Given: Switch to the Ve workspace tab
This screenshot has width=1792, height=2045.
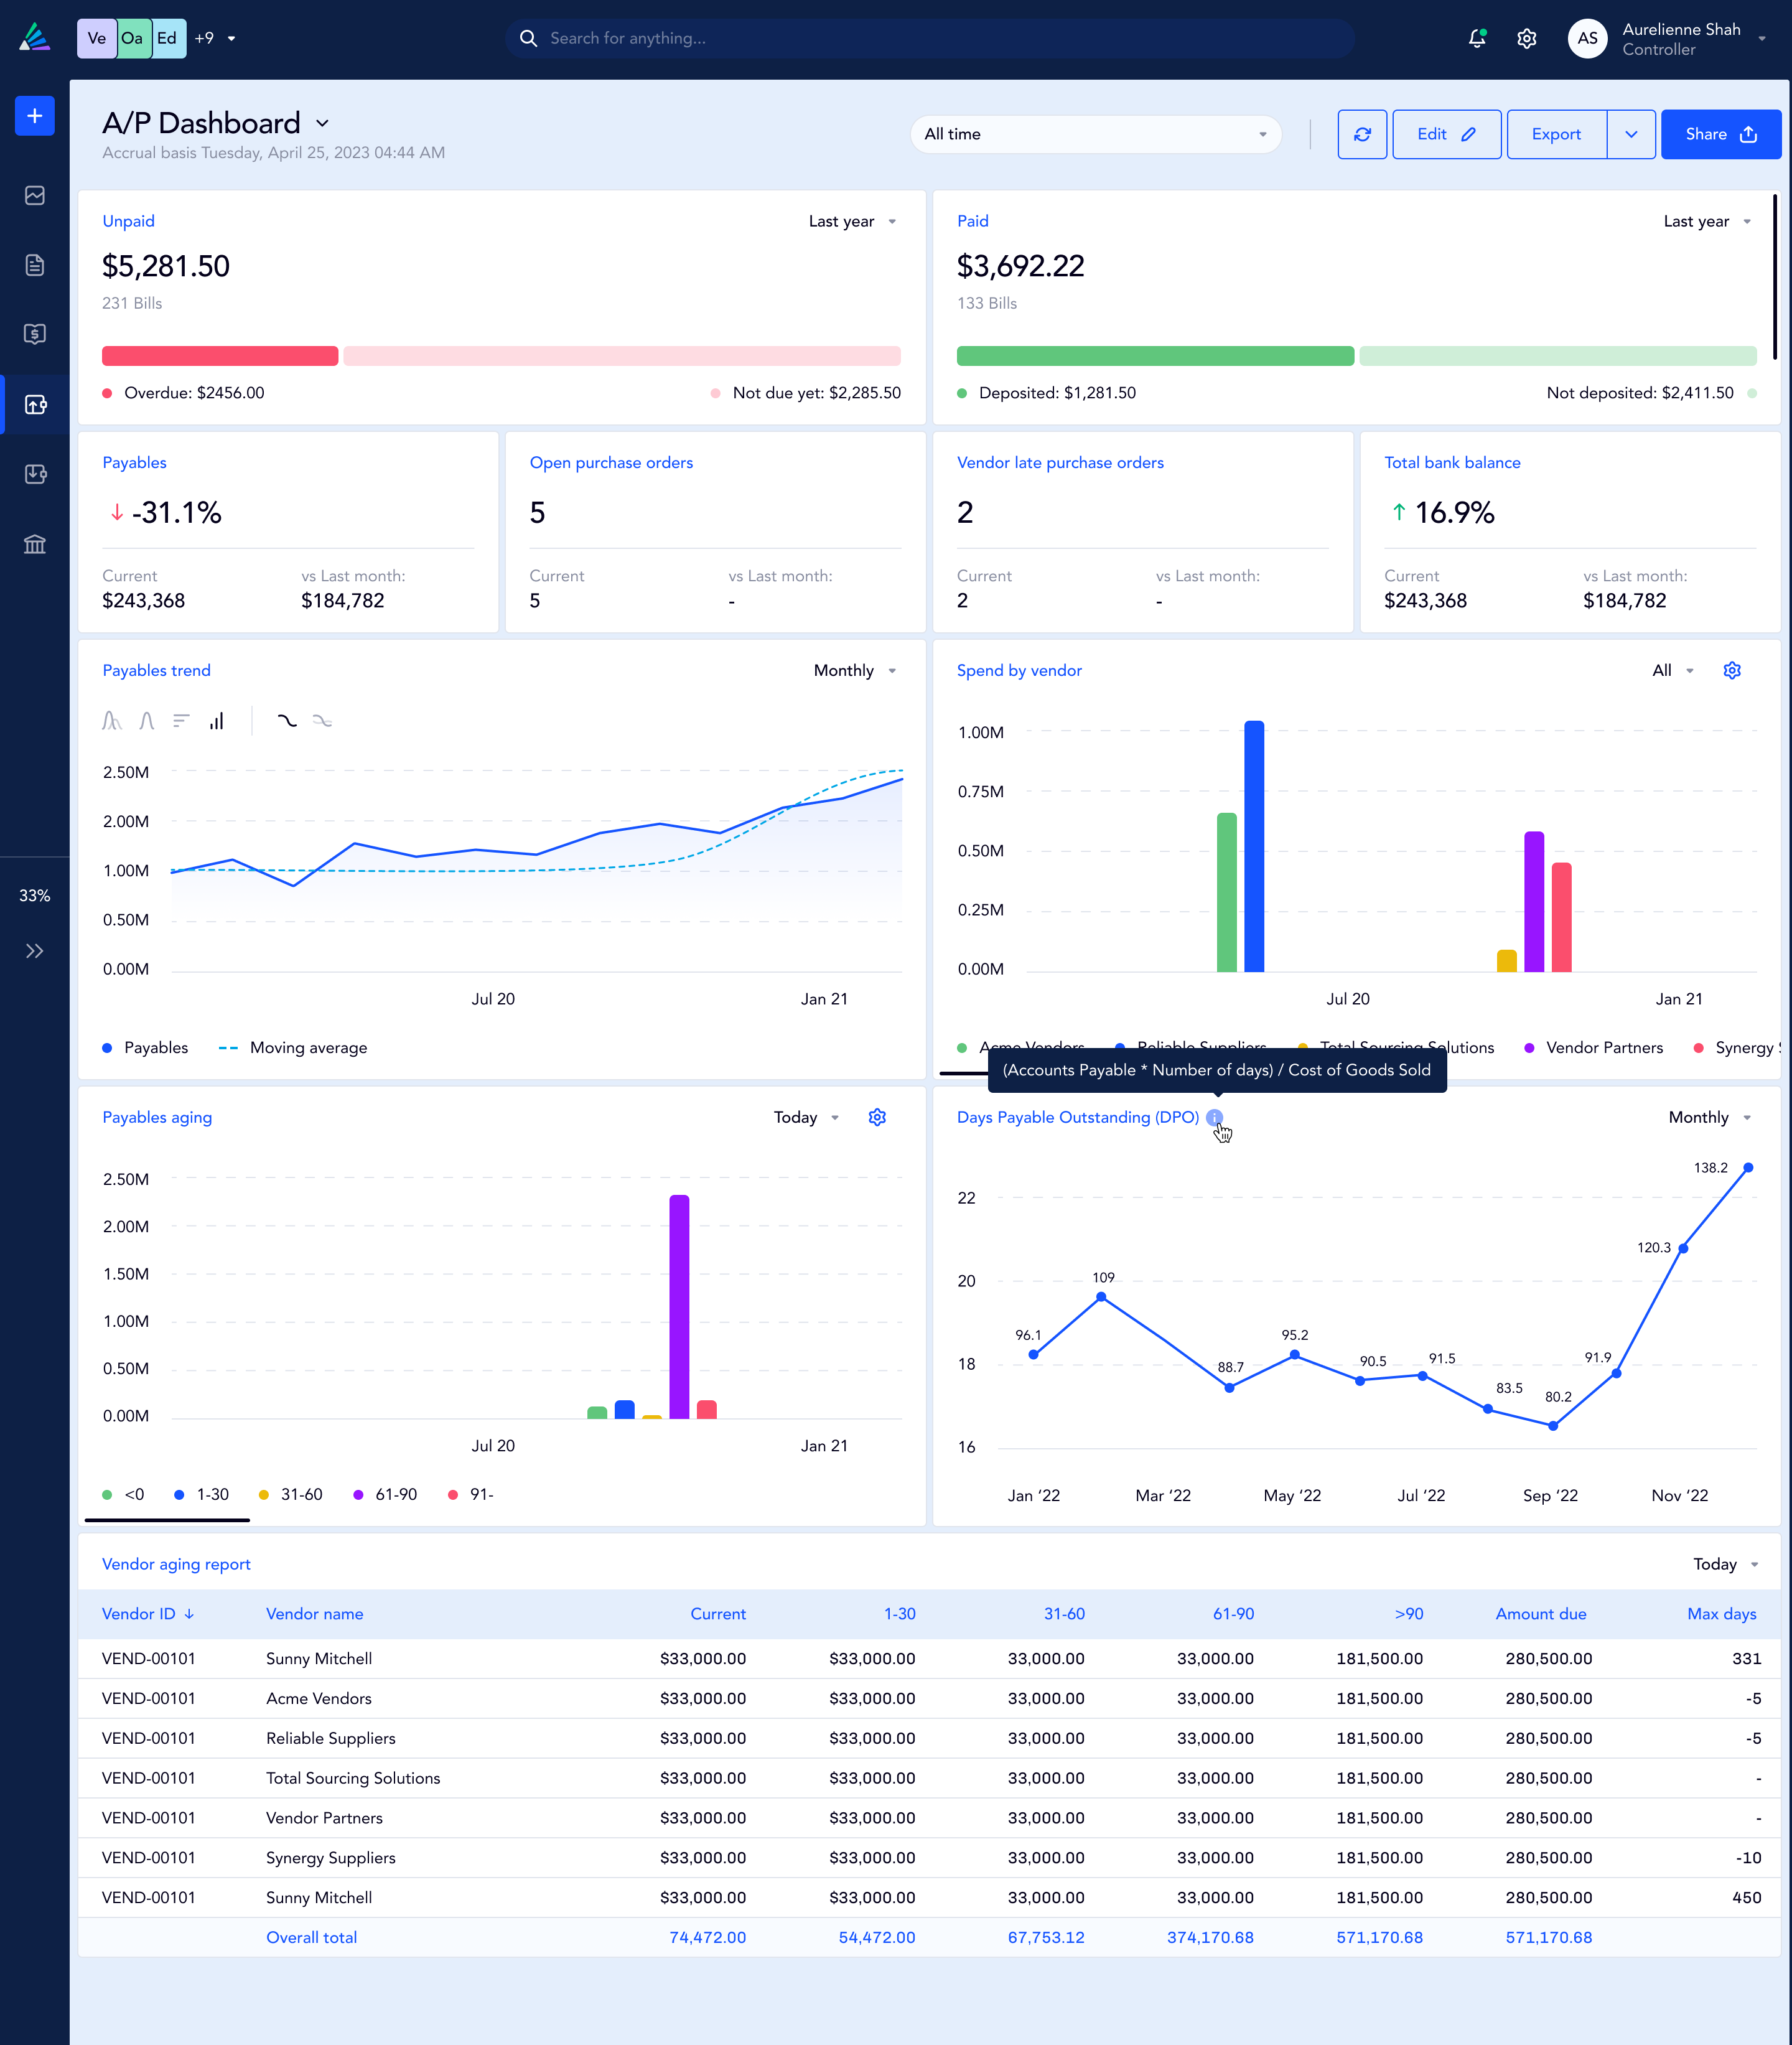Looking at the screenshot, I should 96,38.
